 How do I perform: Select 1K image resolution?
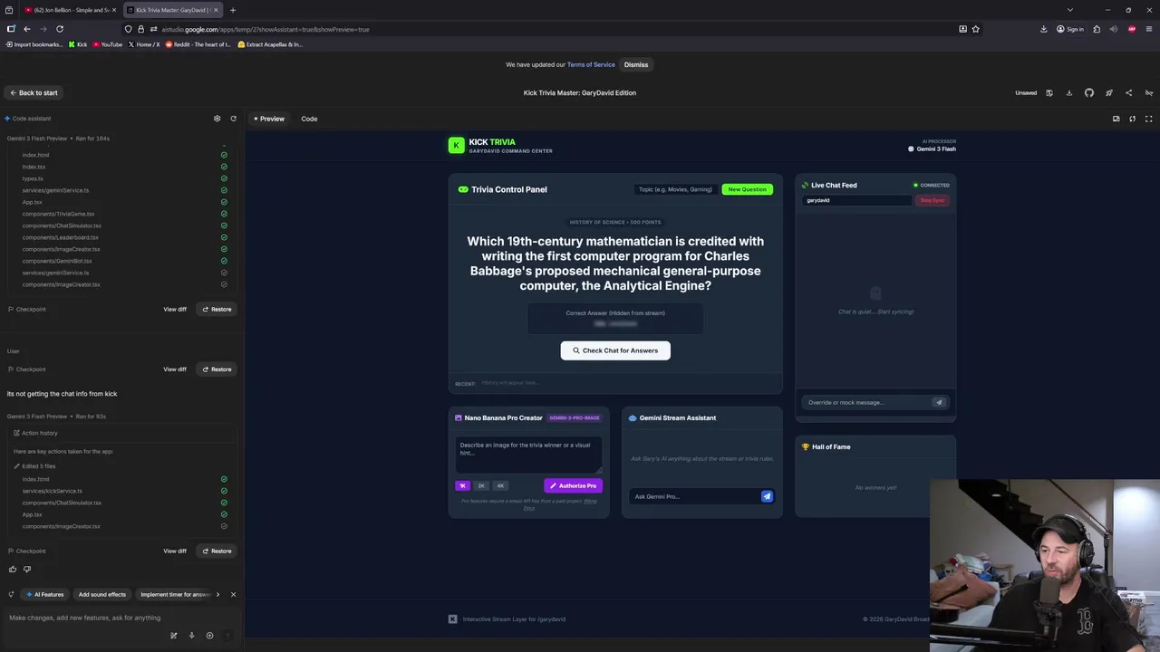[463, 485]
